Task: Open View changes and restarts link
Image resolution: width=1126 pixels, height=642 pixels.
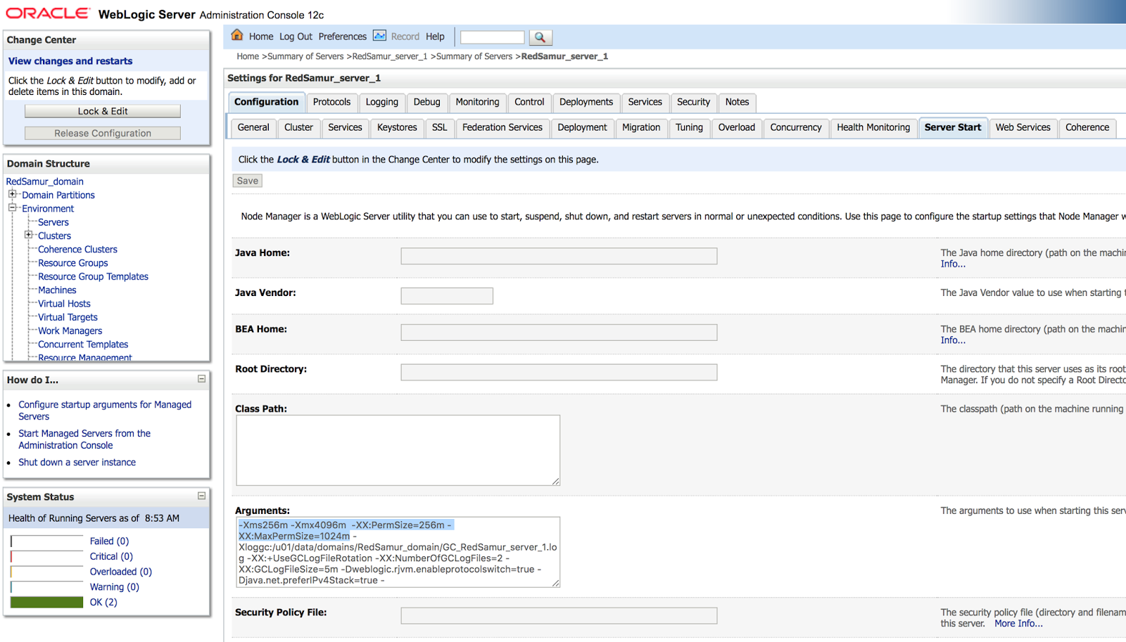Action: [x=70, y=61]
